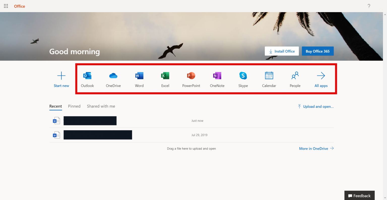This screenshot has height=200, width=387.
Task: Click the All apps arrow
Action: [321, 76]
